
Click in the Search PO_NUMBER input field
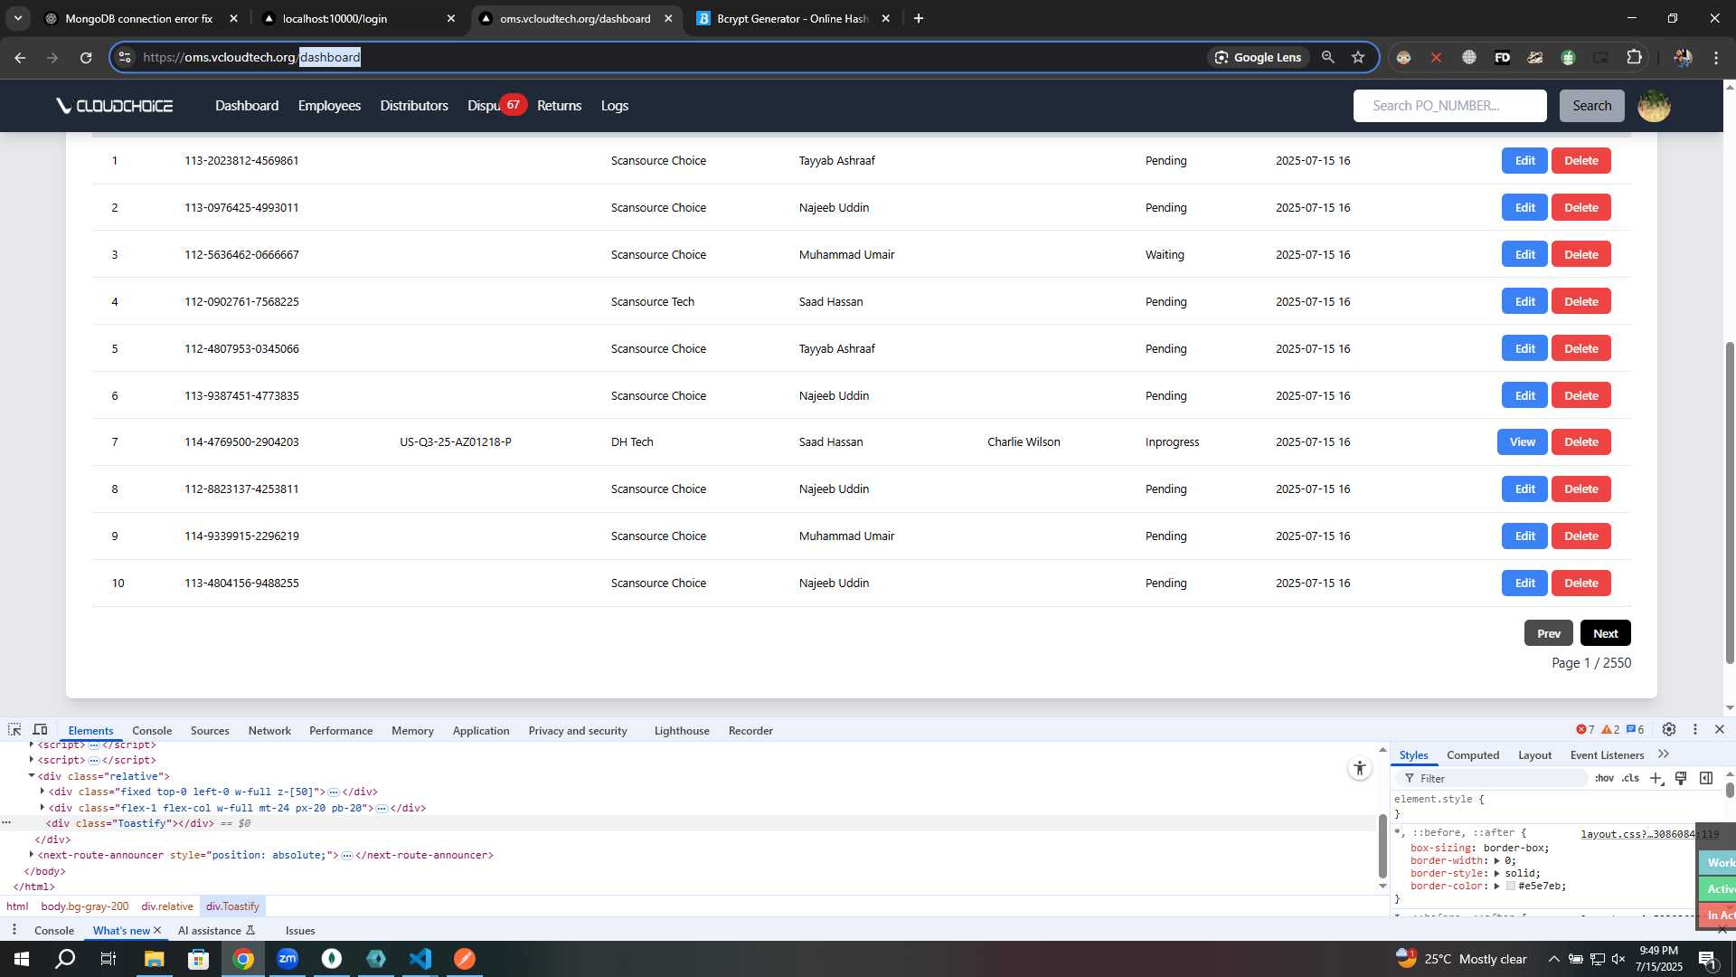(1450, 106)
